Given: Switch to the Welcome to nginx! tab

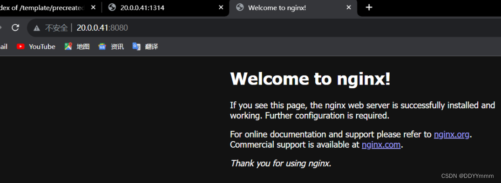Looking at the screenshot, I should pos(293,8).
